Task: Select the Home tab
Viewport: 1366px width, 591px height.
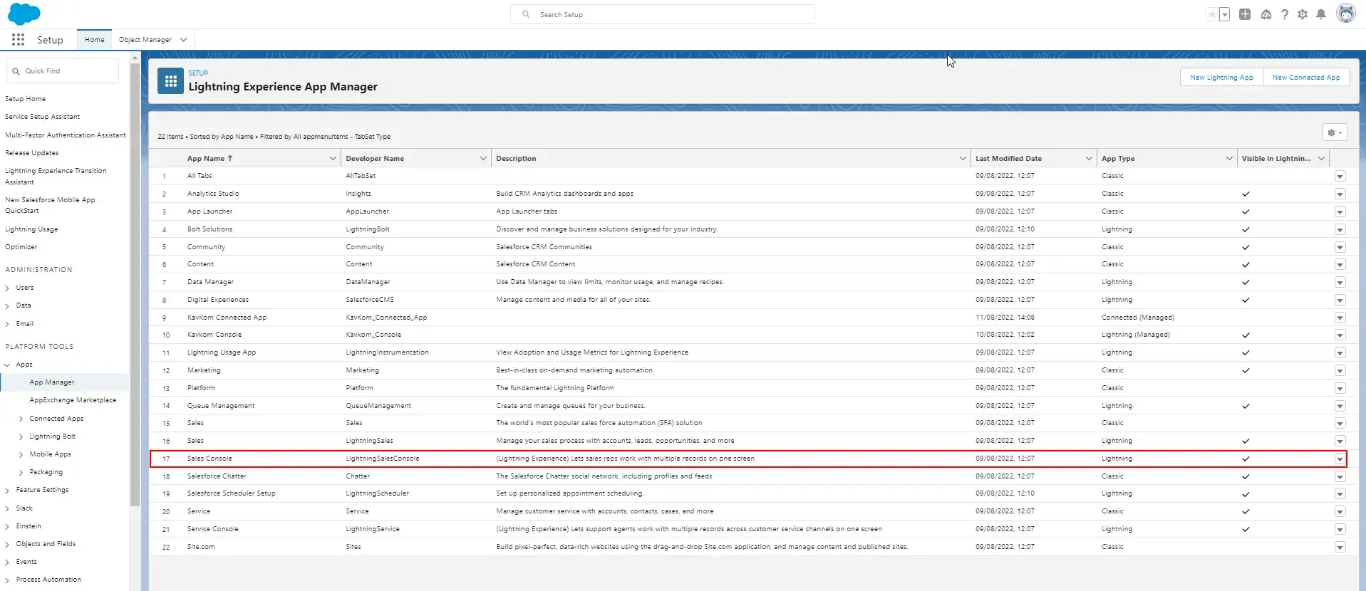Action: (x=94, y=40)
